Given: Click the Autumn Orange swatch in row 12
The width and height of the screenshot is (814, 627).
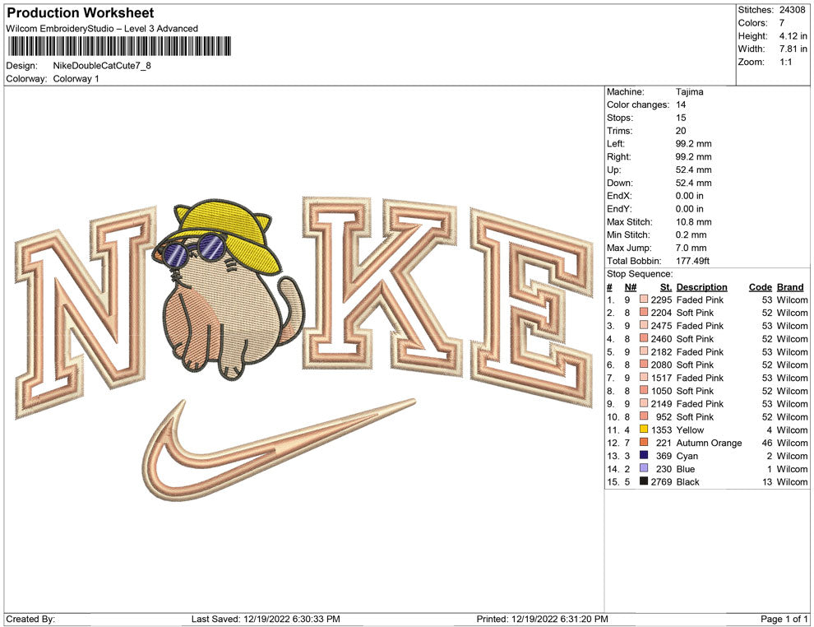Looking at the screenshot, I should [644, 442].
